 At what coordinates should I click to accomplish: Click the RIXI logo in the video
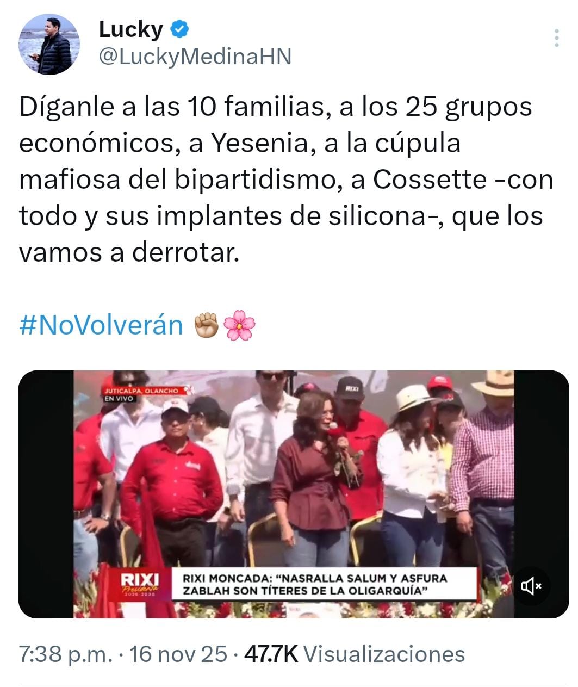[x=140, y=585]
